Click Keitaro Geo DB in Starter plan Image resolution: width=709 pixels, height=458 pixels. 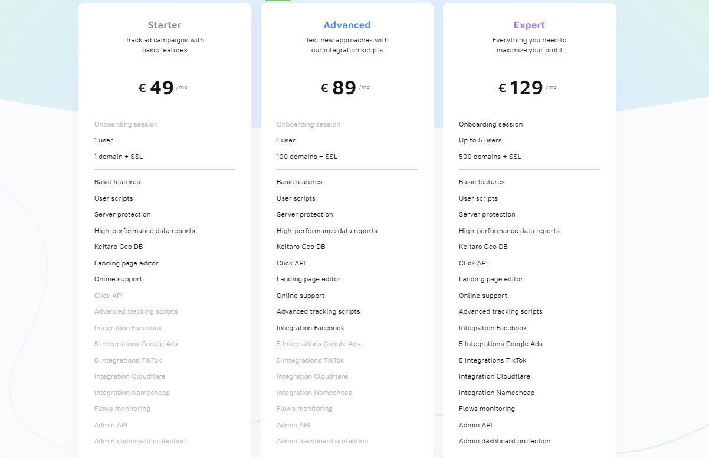tap(119, 247)
